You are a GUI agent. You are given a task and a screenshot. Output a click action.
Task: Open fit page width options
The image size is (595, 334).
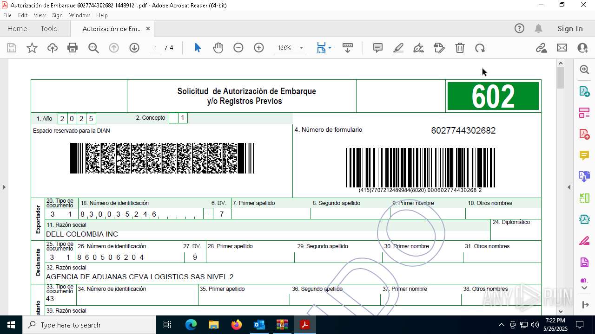coord(324,48)
